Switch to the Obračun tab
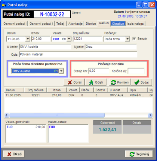Screen dimensions: 157x161 [118, 24]
